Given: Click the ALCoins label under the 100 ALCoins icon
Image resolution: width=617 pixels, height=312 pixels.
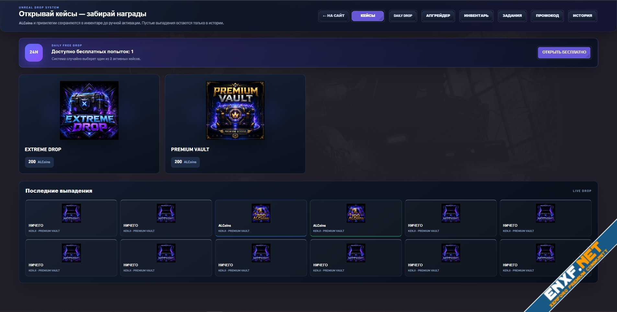Looking at the screenshot, I should point(320,225).
